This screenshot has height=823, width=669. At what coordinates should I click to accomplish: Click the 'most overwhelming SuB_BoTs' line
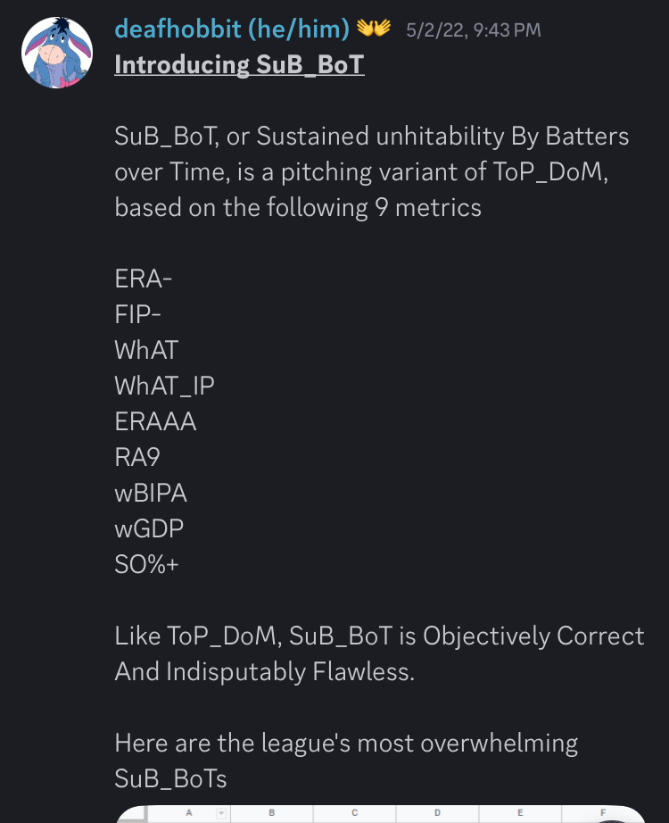pos(346,761)
